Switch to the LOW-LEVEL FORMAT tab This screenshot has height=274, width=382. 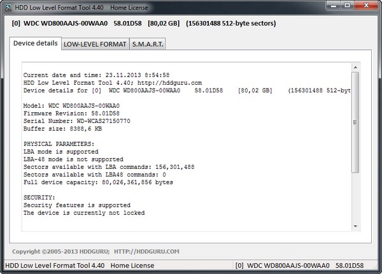[x=94, y=45]
